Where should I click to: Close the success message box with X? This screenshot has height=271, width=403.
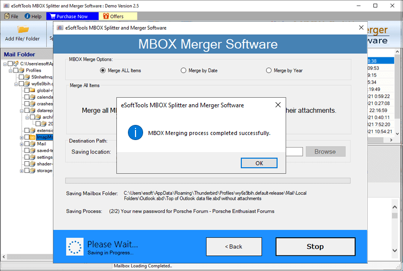pos(278,105)
